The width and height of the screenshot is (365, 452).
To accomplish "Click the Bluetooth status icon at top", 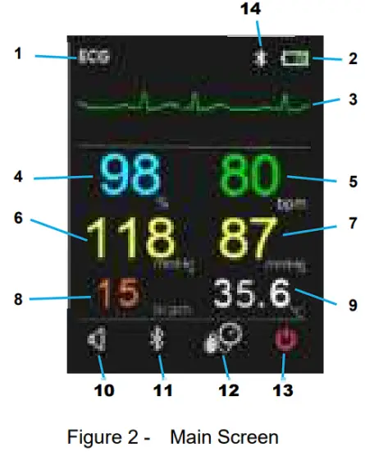I will coord(262,58).
